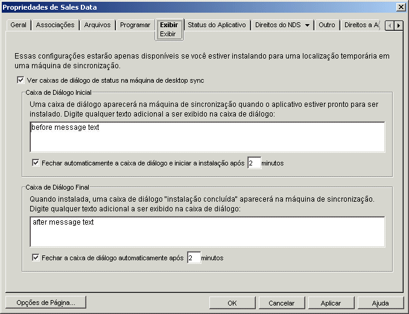Toggle 'Fechar a caixa de diálogo automaticamente após'
409x314 pixels.
[x=36, y=258]
